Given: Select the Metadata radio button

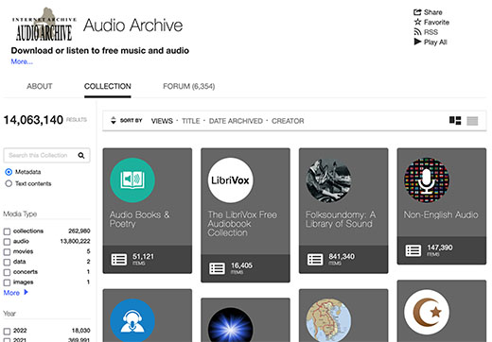Looking at the screenshot, I should [9, 172].
